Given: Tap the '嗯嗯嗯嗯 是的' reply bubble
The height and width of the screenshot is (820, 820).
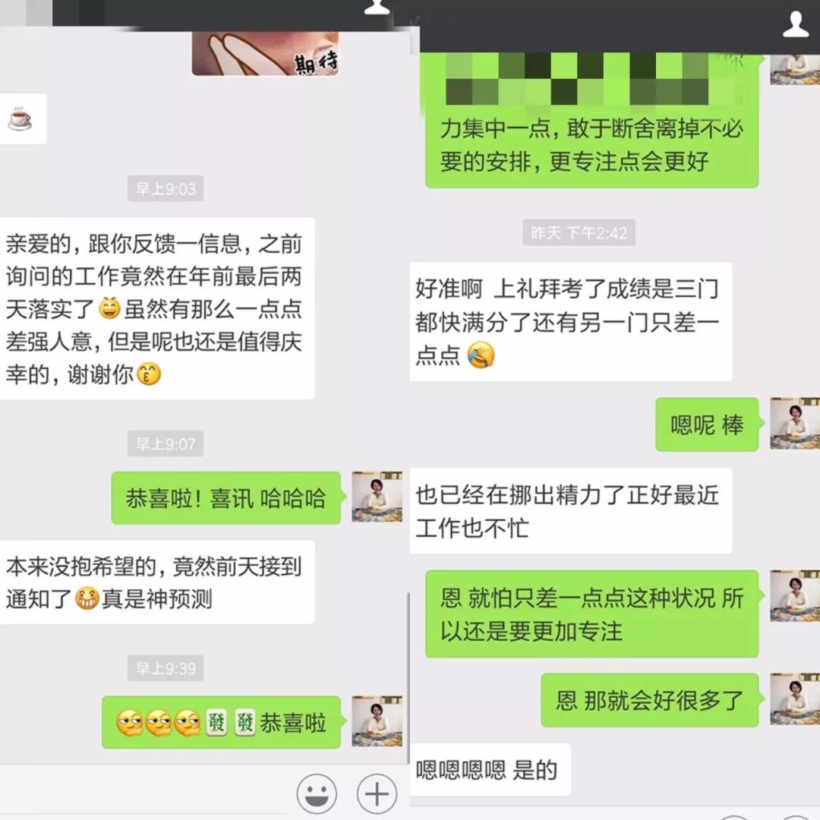Looking at the screenshot, I should [x=490, y=769].
